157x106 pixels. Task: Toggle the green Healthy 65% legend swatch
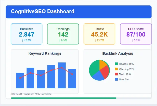[116, 64]
